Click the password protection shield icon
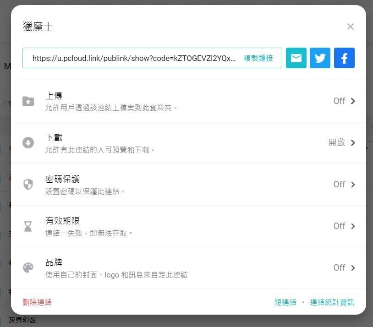373x327 pixels. pyautogui.click(x=28, y=185)
